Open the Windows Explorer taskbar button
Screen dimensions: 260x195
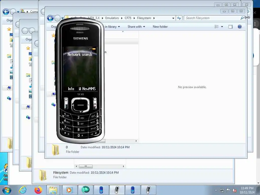(53, 190)
